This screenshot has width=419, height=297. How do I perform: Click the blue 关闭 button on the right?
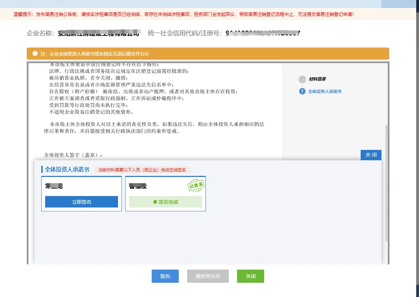(371, 155)
